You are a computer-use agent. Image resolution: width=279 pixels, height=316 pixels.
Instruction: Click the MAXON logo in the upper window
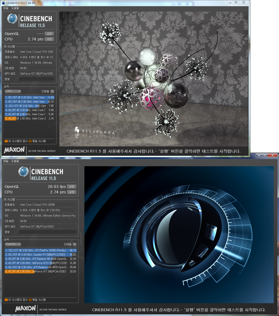coord(14,150)
